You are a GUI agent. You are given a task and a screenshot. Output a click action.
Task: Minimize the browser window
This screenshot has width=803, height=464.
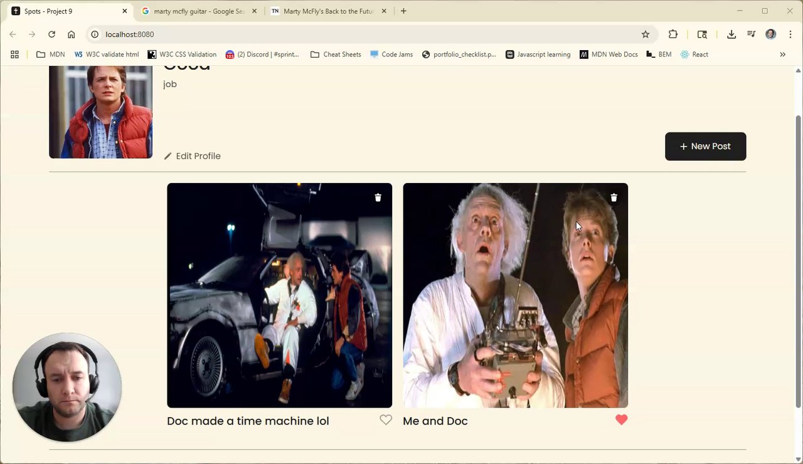point(740,11)
